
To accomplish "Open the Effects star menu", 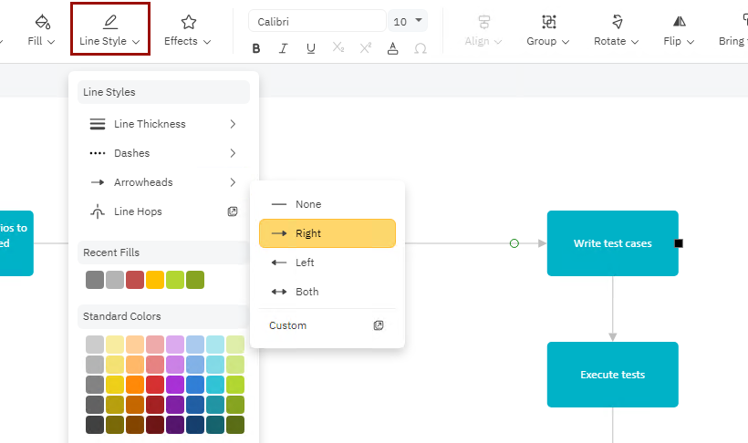I will click(188, 30).
